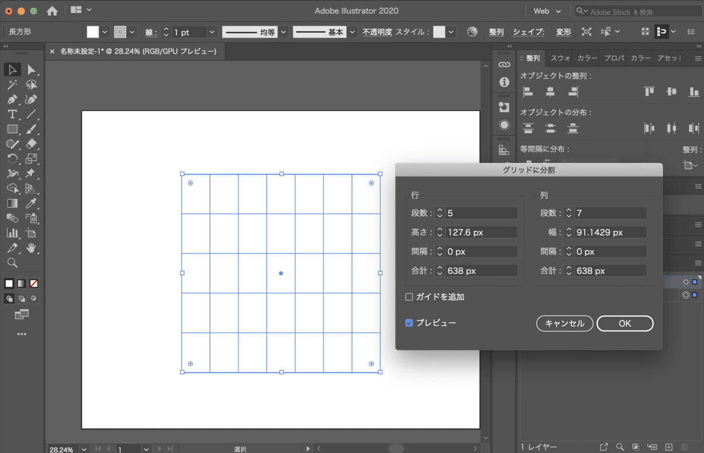Choose the Eyedropper tool
This screenshot has width=704, height=453.
pos(32,203)
